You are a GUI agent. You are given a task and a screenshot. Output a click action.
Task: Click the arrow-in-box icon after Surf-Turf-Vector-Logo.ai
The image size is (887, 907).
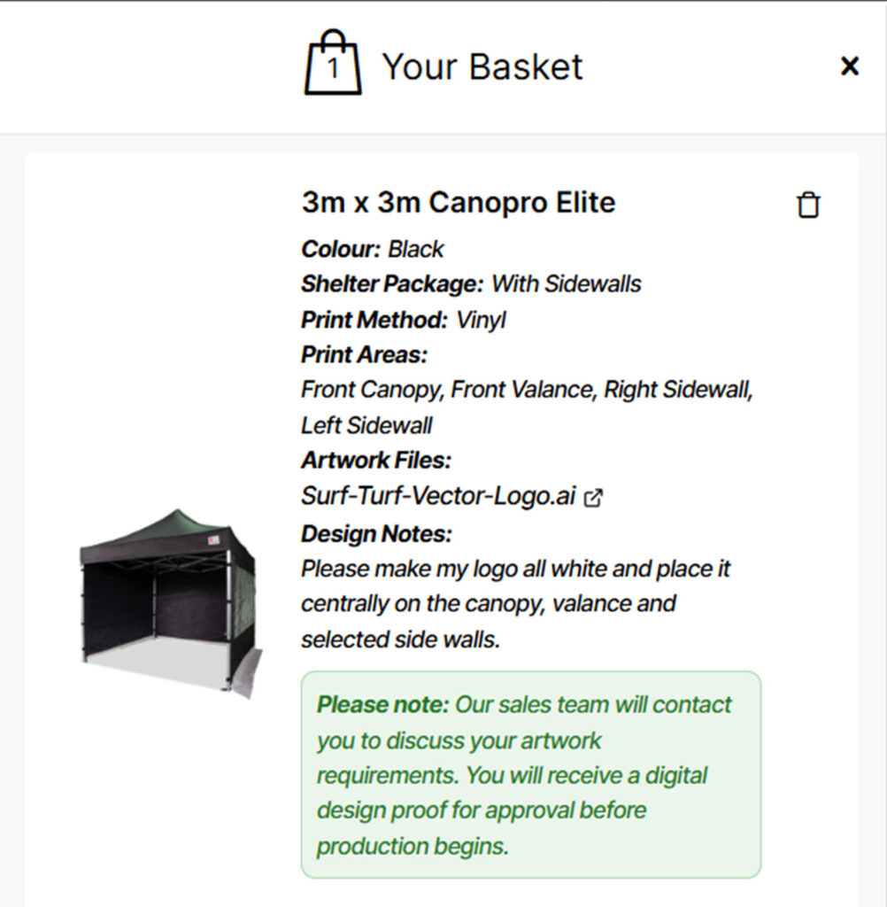tap(593, 498)
